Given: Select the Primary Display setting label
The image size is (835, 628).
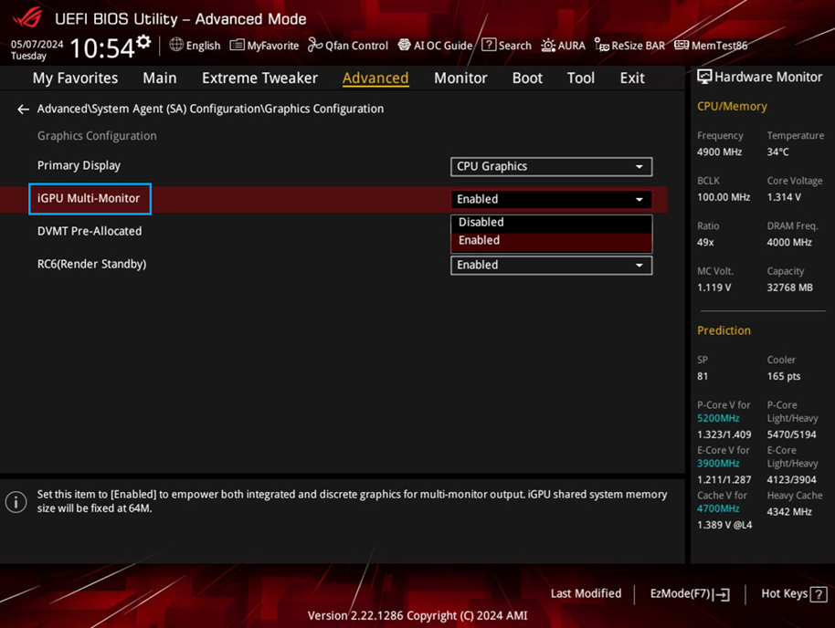Looking at the screenshot, I should (x=79, y=165).
